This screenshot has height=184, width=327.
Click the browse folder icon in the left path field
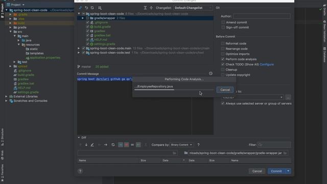(x=174, y=153)
